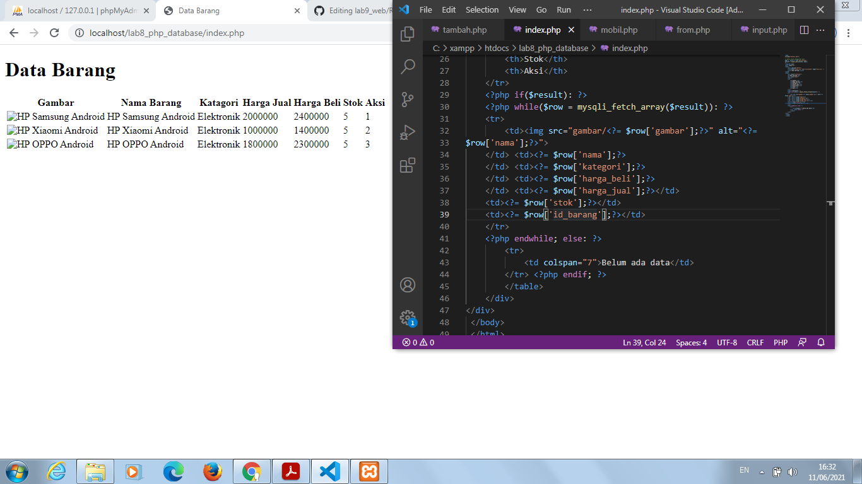Screen dimensions: 862x484
Task: Open Windows Media Player from the taskbar
Action: (133, 471)
